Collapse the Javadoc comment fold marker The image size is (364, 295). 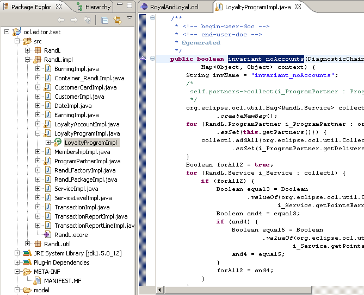coord(152,17)
